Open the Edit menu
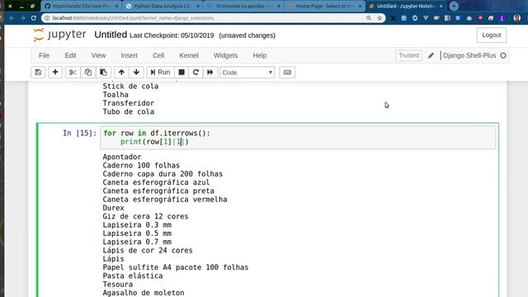The image size is (528, 297). point(70,55)
